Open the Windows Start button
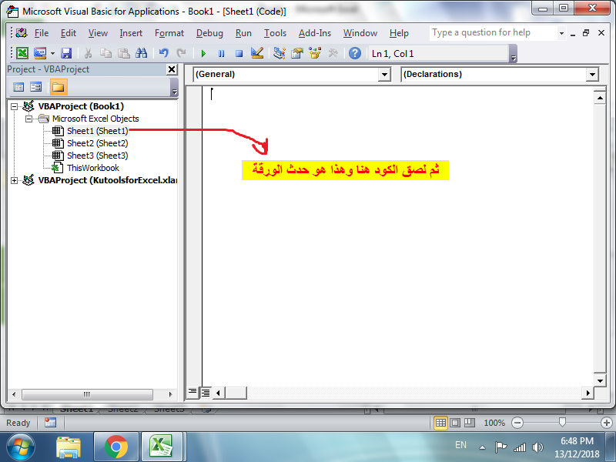The width and height of the screenshot is (616, 462). pyautogui.click(x=21, y=447)
